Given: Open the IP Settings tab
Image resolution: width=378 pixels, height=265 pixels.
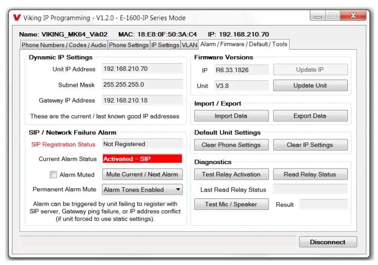Looking at the screenshot, I should pyautogui.click(x=165, y=45).
